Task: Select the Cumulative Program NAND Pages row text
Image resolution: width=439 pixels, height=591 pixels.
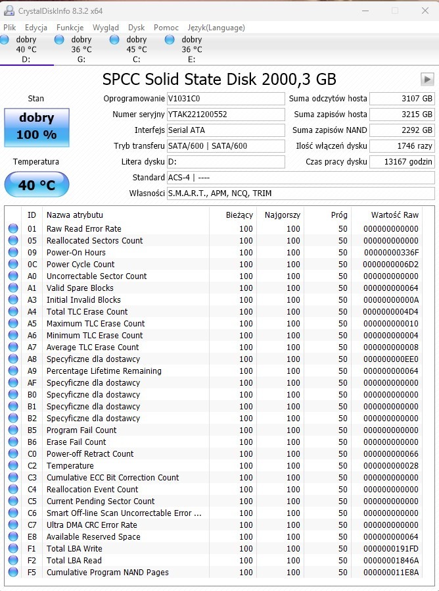Action: tap(108, 572)
